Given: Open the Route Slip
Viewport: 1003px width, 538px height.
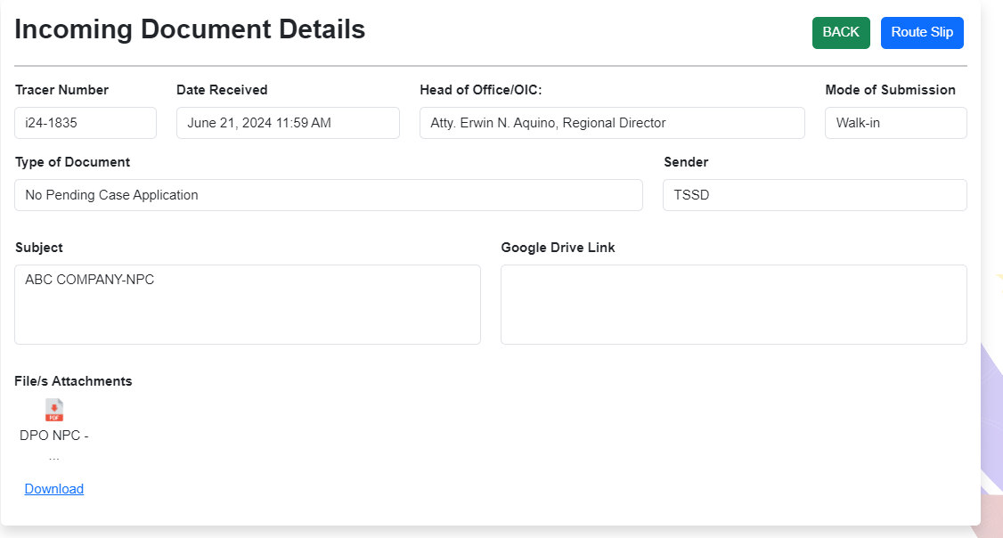Looking at the screenshot, I should [x=922, y=33].
